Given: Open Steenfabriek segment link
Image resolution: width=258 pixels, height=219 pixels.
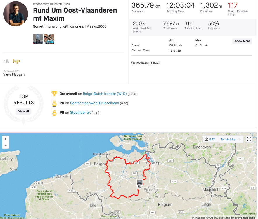Looking at the screenshot, I should coord(80,113).
